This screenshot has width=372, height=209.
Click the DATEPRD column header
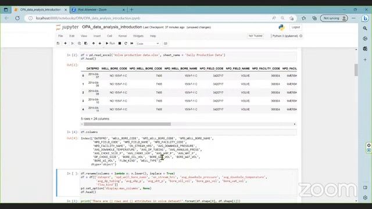[x=92, y=69]
